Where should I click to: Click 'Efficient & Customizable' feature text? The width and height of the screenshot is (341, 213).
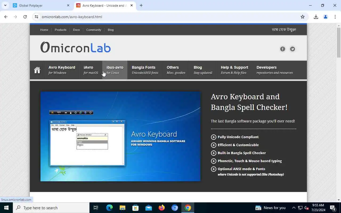click(238, 145)
